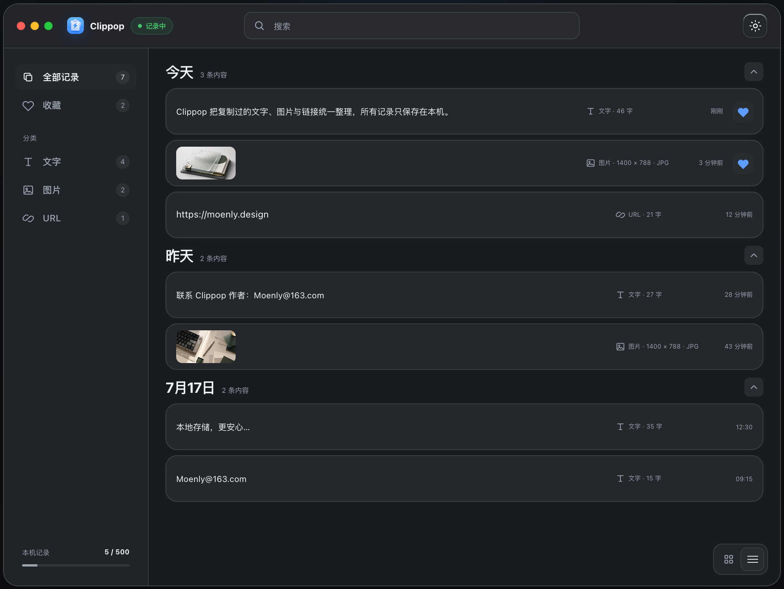Click the 5 / 500 storage count

click(x=117, y=552)
